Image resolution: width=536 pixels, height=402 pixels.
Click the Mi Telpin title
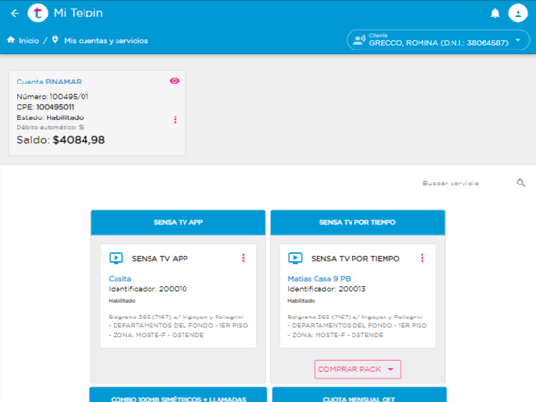79,13
